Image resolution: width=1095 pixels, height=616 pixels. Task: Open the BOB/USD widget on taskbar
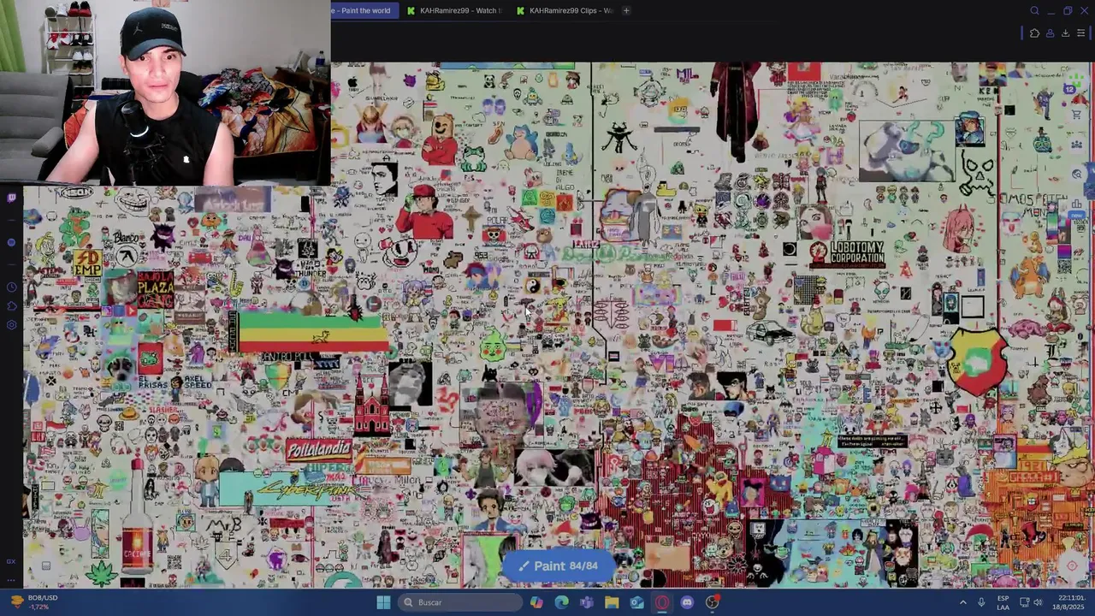point(33,602)
